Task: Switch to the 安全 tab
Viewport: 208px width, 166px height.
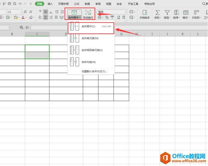Action: coord(119,4)
